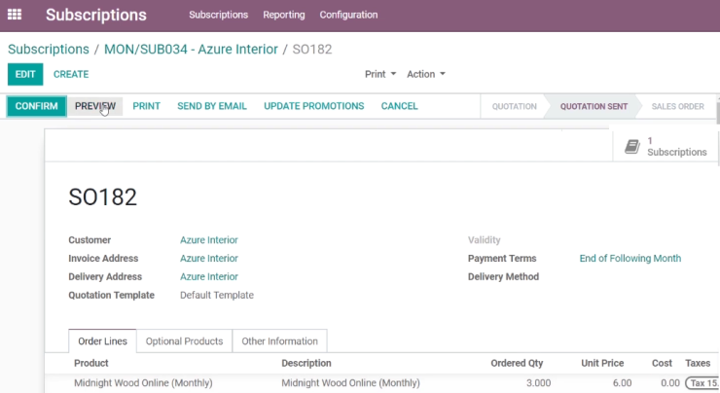Open the Configuration menu
The image size is (720, 393).
(348, 15)
